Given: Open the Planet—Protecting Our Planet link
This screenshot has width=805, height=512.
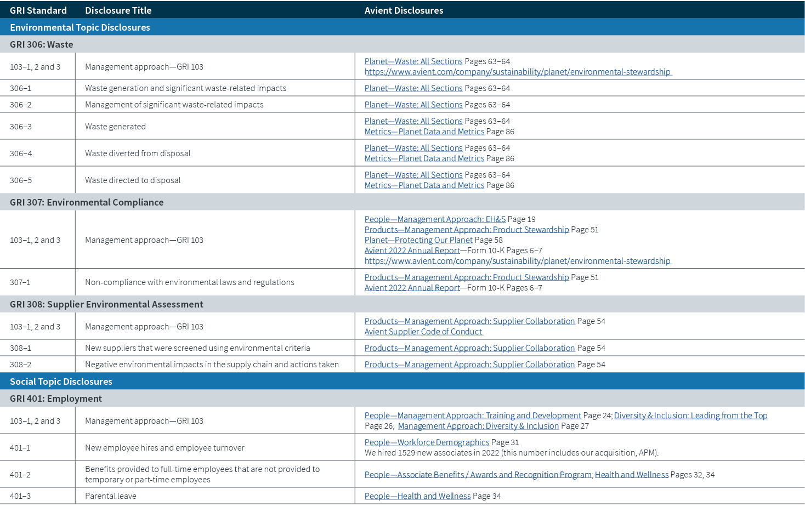Looking at the screenshot, I should click(418, 240).
